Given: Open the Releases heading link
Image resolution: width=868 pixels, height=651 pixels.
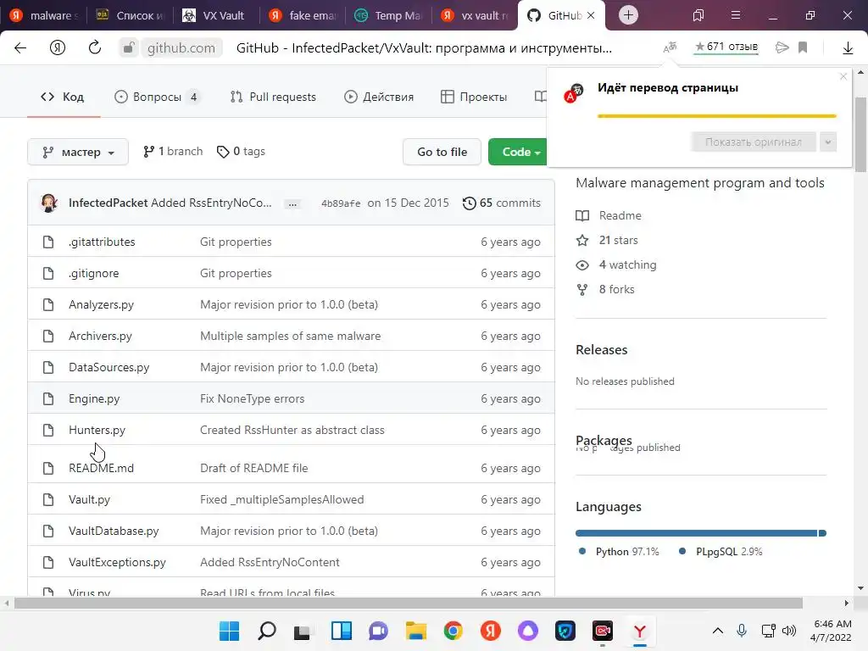Looking at the screenshot, I should [601, 350].
